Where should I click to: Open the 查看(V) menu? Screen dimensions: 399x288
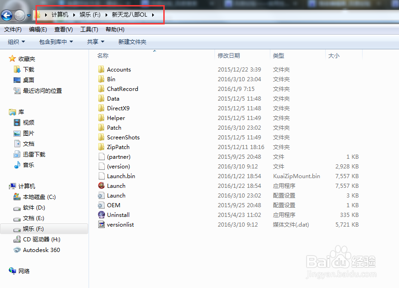pos(63,30)
